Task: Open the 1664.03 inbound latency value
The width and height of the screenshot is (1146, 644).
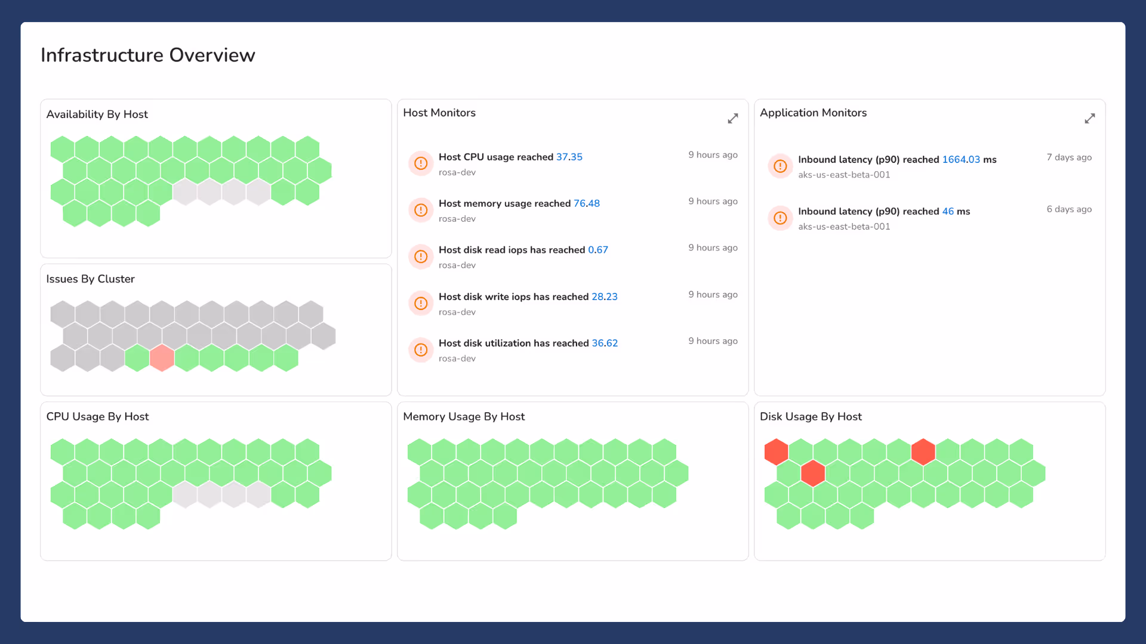Action: (961, 159)
